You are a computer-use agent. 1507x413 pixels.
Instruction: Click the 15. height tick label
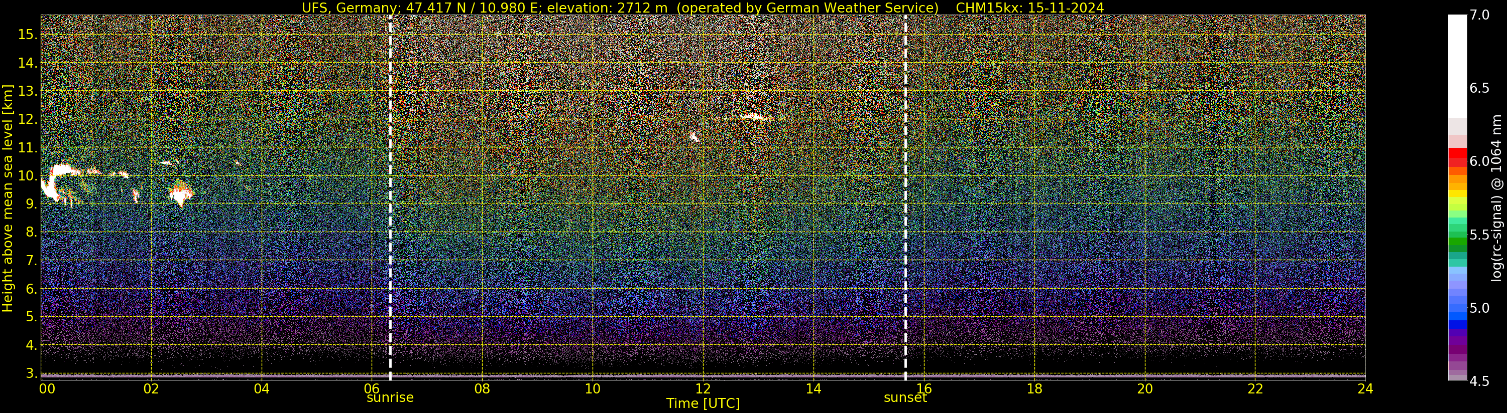pos(27,35)
